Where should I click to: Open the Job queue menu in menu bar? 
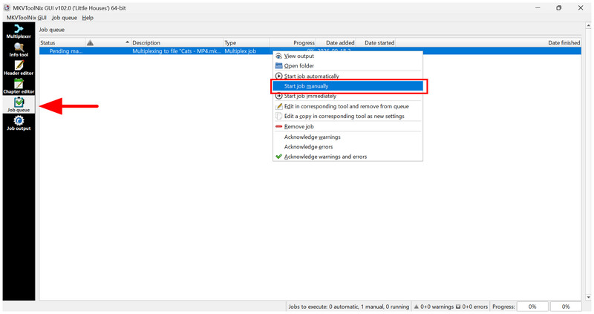(x=65, y=18)
